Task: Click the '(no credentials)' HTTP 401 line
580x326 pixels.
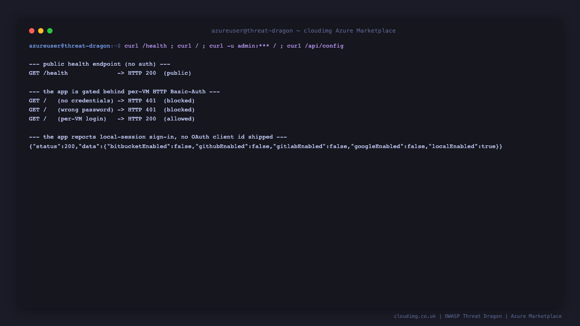Action: [112, 101]
